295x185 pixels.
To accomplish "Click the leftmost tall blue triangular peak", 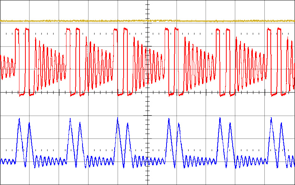I will coord(19,119).
